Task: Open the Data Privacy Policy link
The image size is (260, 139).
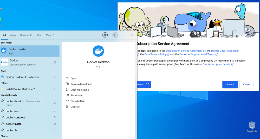Action: pos(155,54)
